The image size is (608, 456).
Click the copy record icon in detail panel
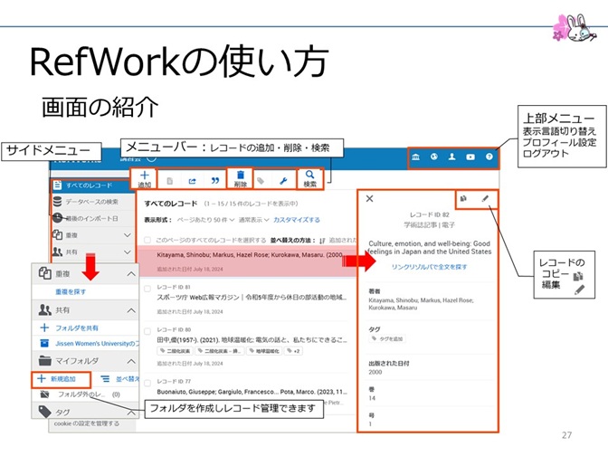click(463, 198)
